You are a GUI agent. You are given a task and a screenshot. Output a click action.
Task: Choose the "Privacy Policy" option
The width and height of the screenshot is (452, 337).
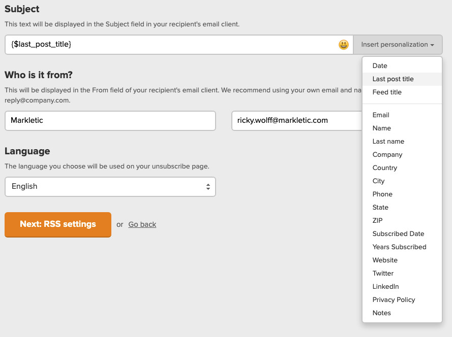coord(394,299)
